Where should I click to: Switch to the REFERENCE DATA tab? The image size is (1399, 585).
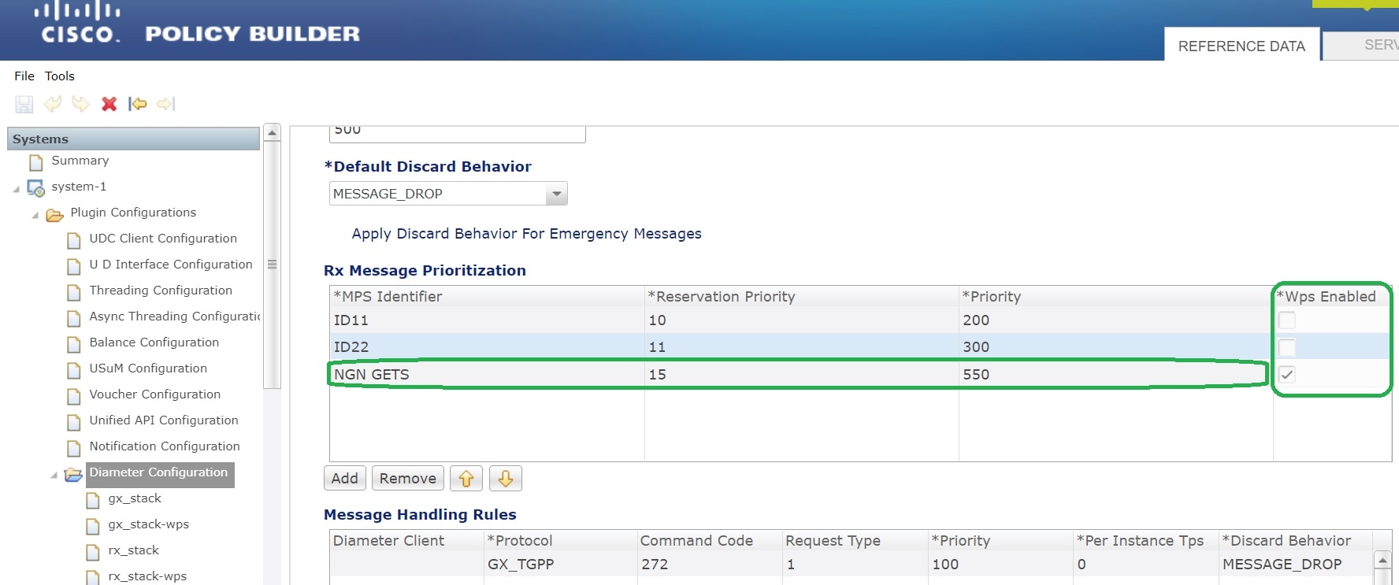click(1241, 46)
